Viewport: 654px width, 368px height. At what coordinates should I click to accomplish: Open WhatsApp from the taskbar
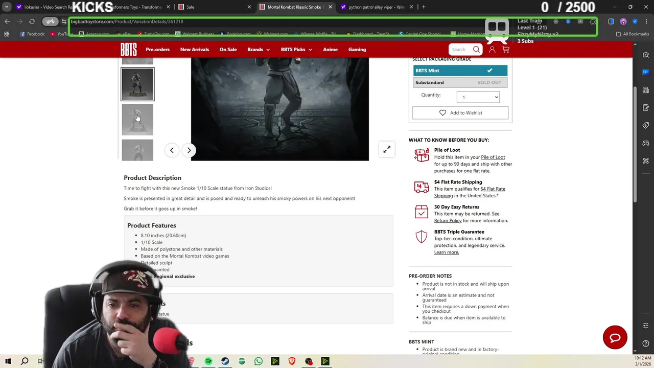(259, 361)
